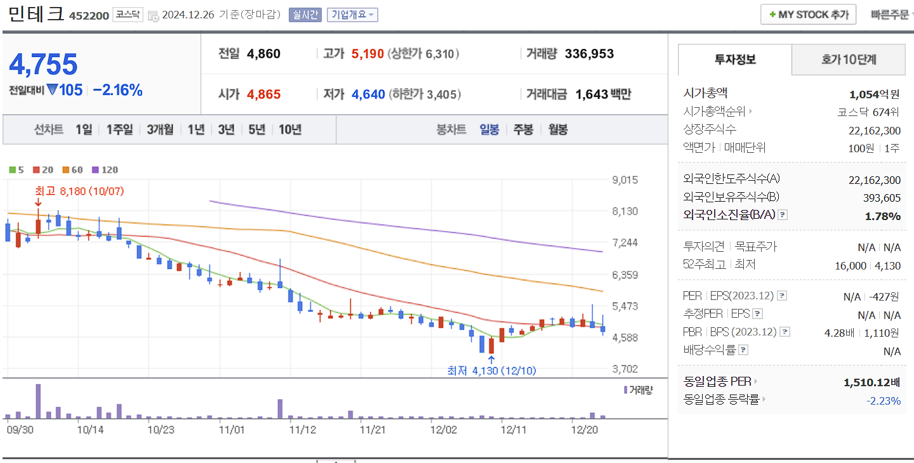Open the PER EPS help icon
914x463 pixels.
782,295
